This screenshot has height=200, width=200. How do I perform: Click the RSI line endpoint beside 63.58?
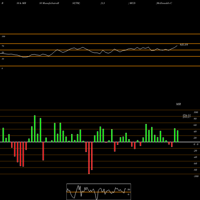(x=177, y=46)
